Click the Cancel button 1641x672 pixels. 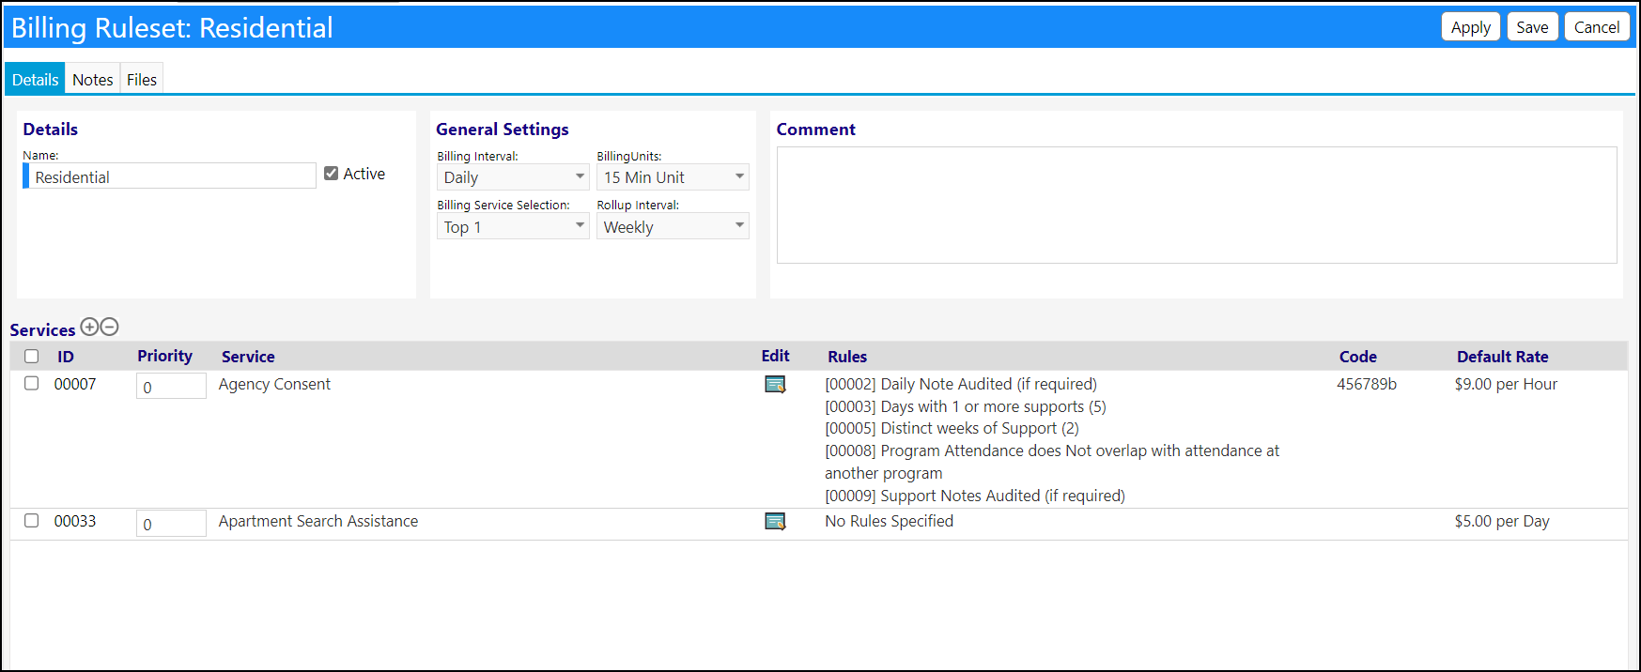point(1597,27)
